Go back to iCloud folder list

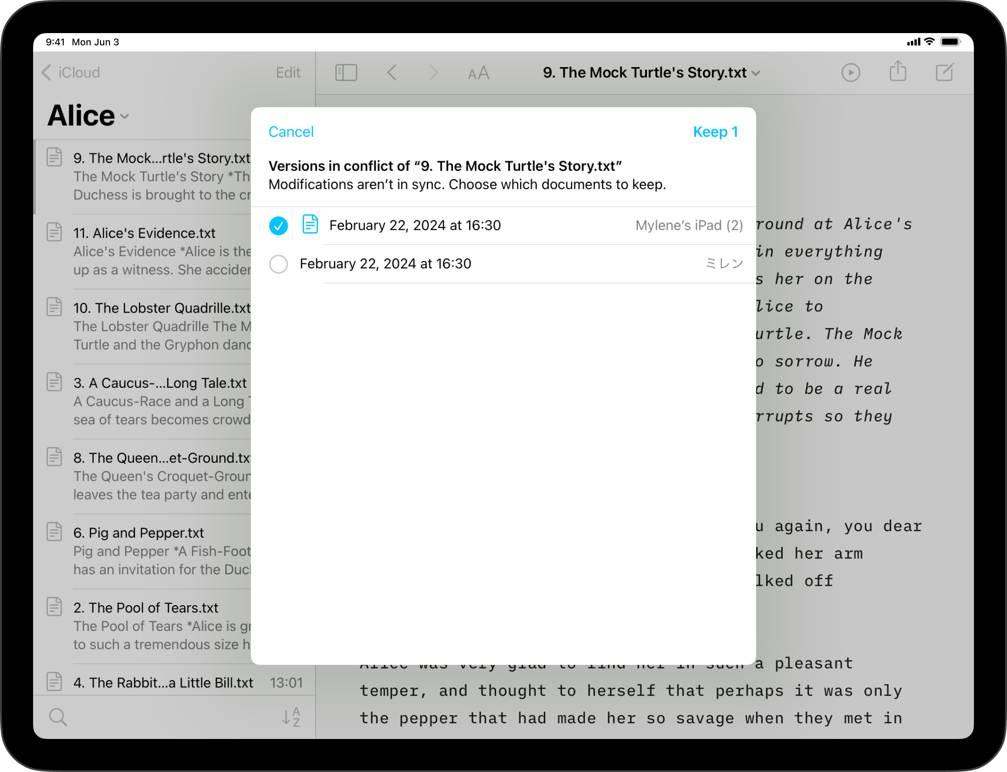pyautogui.click(x=71, y=73)
